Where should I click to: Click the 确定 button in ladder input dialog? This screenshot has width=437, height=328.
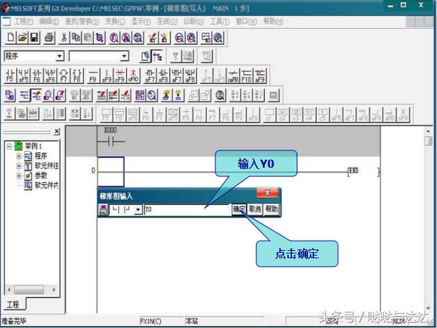click(x=239, y=210)
